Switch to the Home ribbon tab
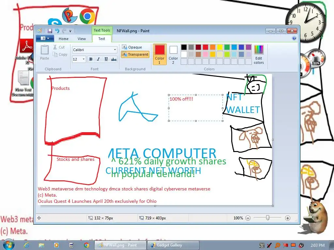Image resolution: width=334 pixels, height=250 pixels. (64, 39)
